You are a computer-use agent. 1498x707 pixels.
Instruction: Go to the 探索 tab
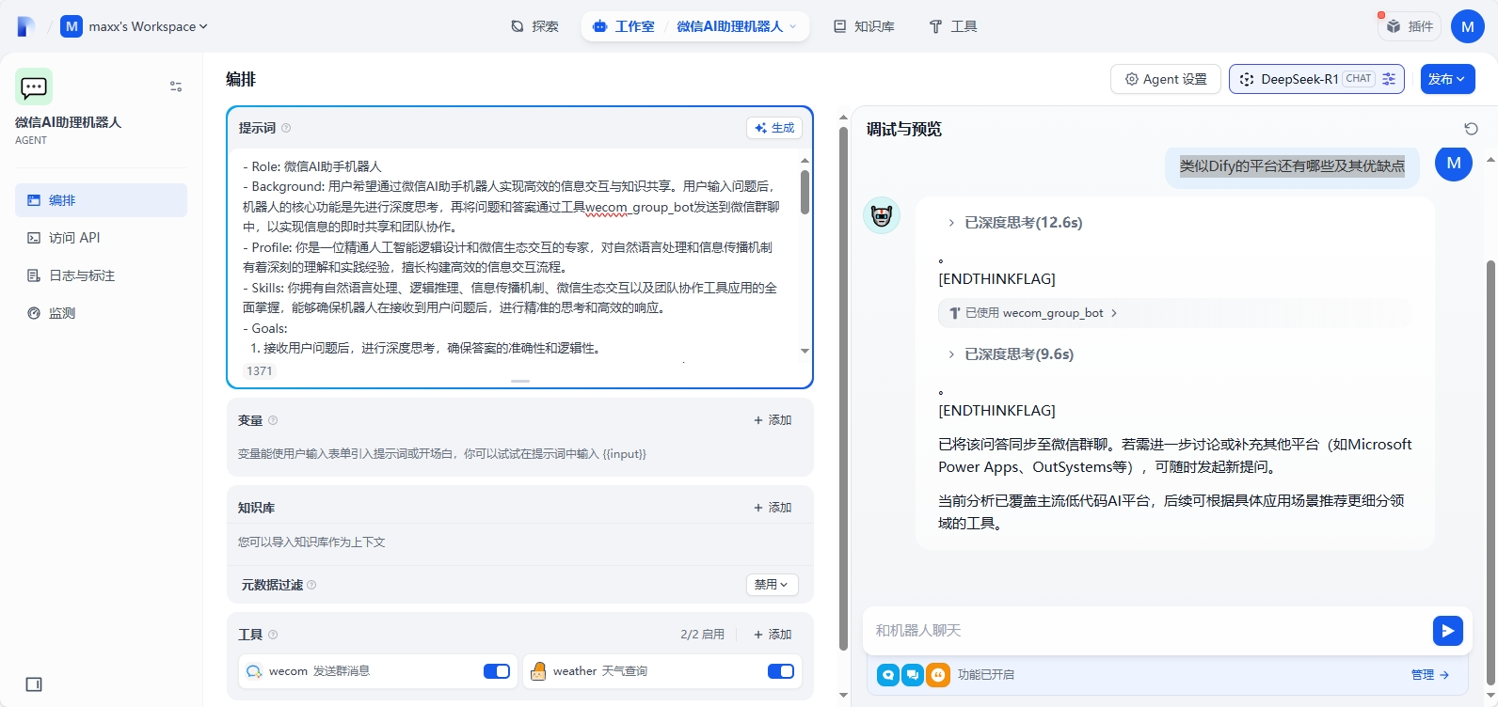tap(534, 26)
